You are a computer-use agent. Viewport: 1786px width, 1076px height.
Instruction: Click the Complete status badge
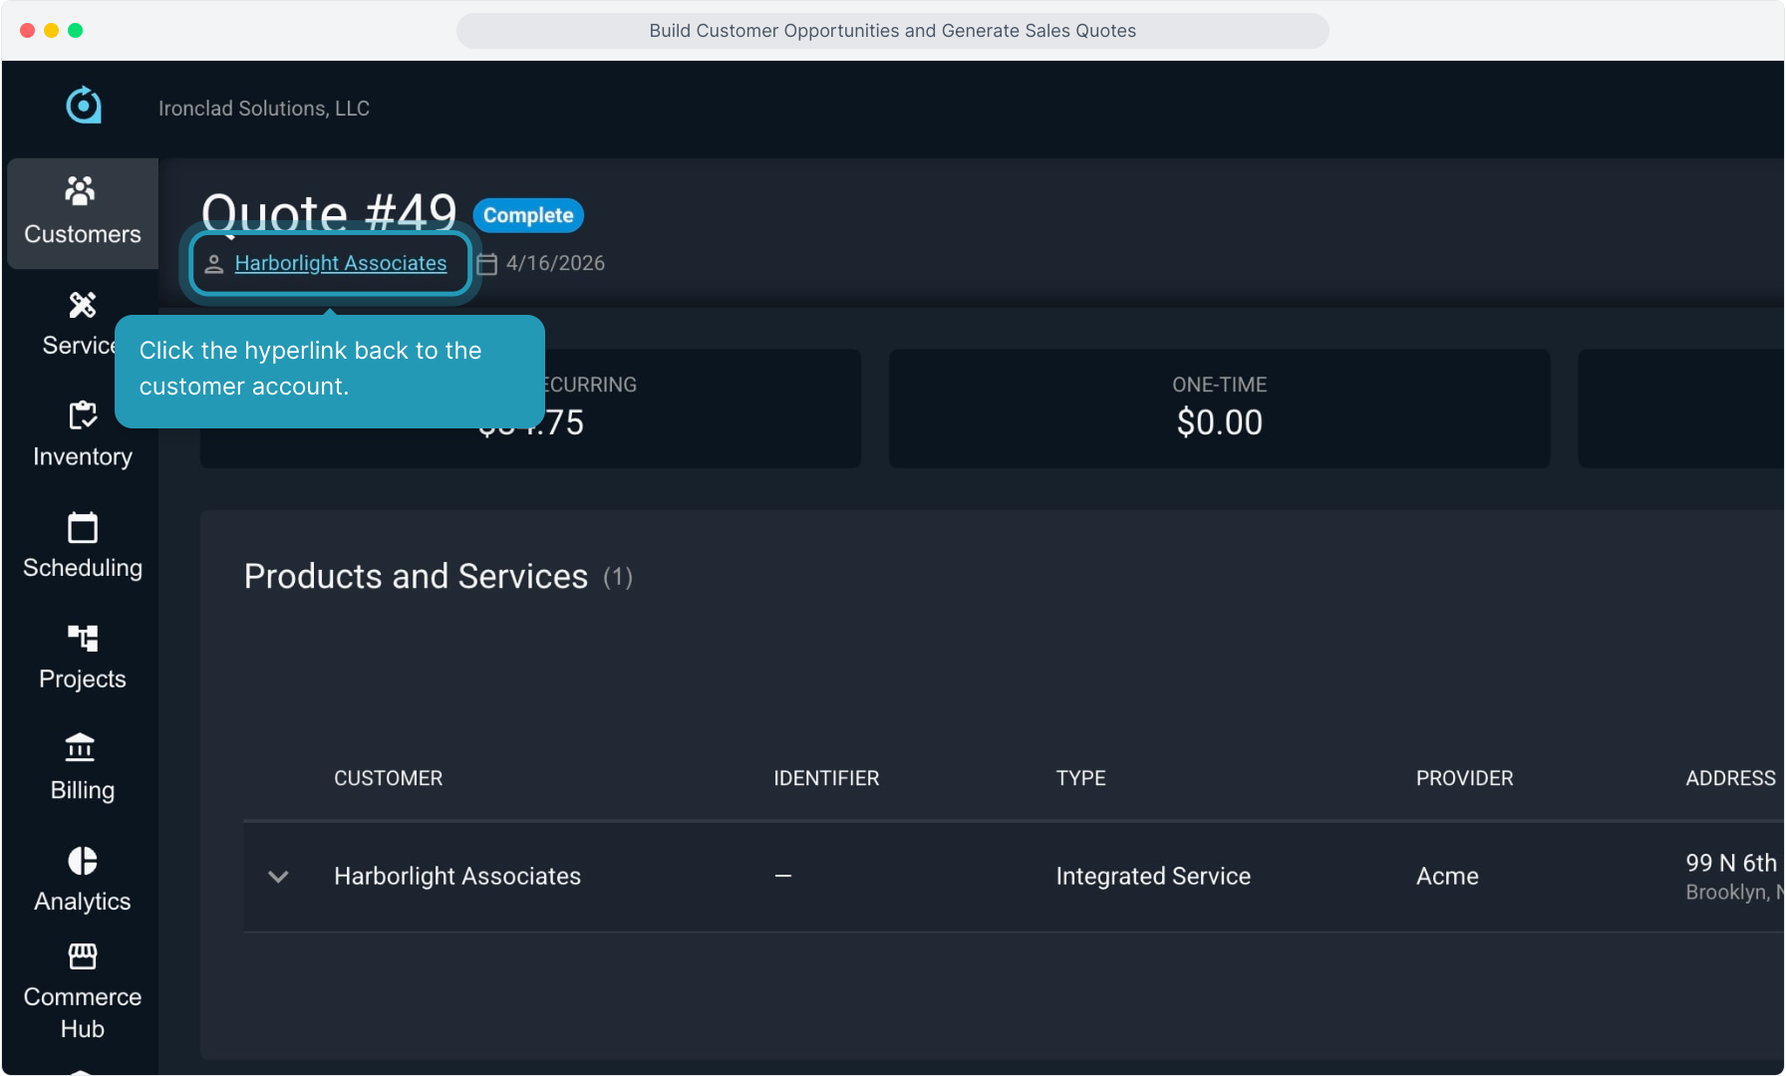coord(528,215)
